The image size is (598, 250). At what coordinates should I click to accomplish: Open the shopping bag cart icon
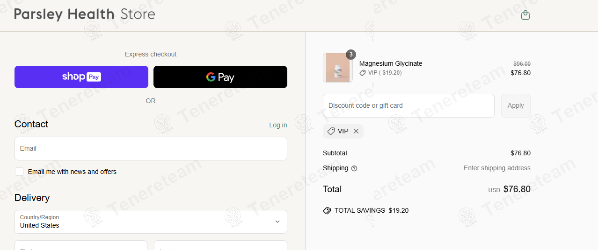coord(525,15)
